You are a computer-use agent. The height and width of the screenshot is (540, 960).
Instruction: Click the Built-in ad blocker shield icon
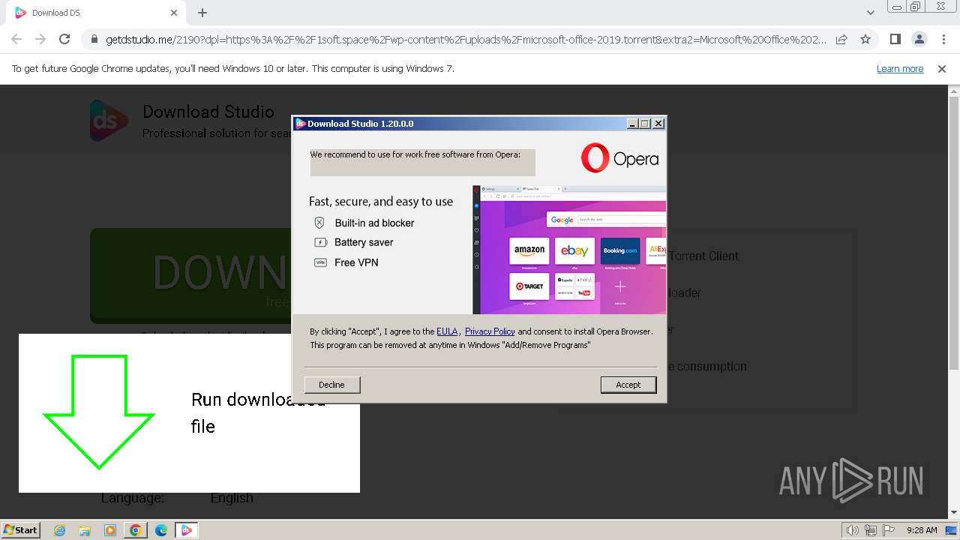click(x=319, y=223)
